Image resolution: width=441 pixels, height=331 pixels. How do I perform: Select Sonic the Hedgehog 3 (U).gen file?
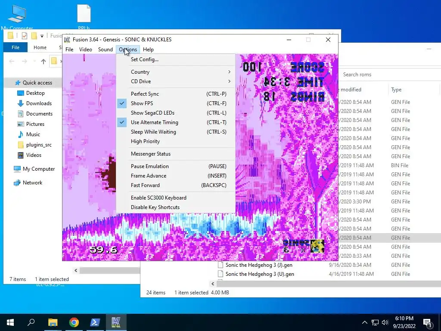tap(260, 274)
